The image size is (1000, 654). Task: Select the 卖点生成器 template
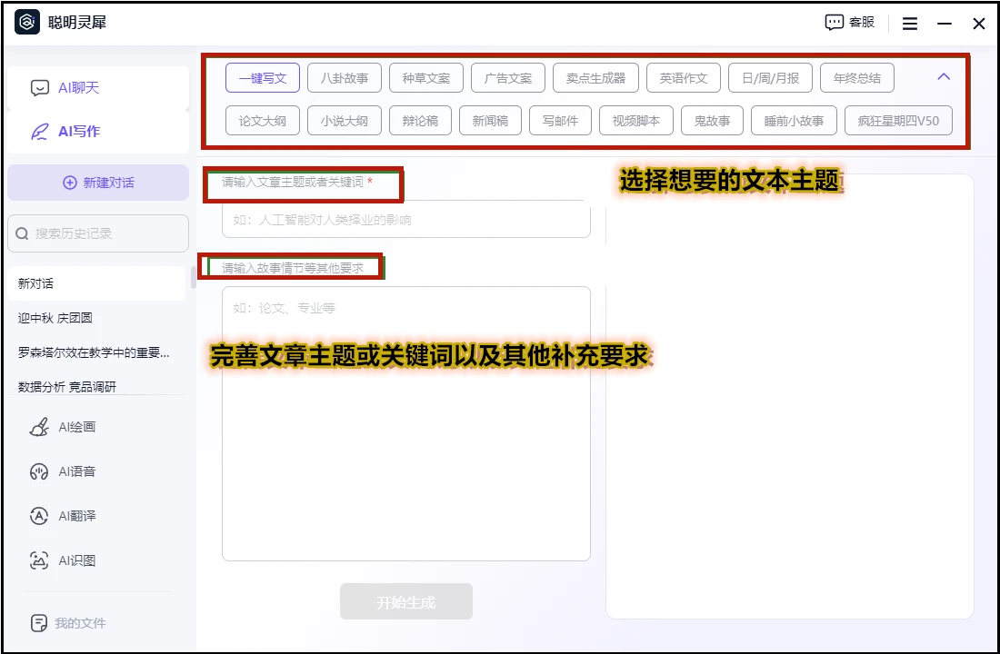pos(595,78)
